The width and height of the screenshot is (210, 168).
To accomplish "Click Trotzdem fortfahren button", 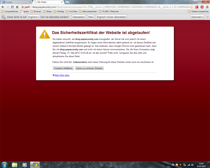I will tap(63, 68).
